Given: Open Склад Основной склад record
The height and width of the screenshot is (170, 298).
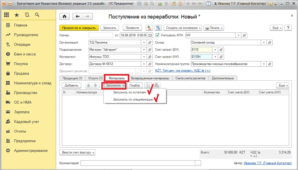Looking at the screenshot, I should 270,43.
